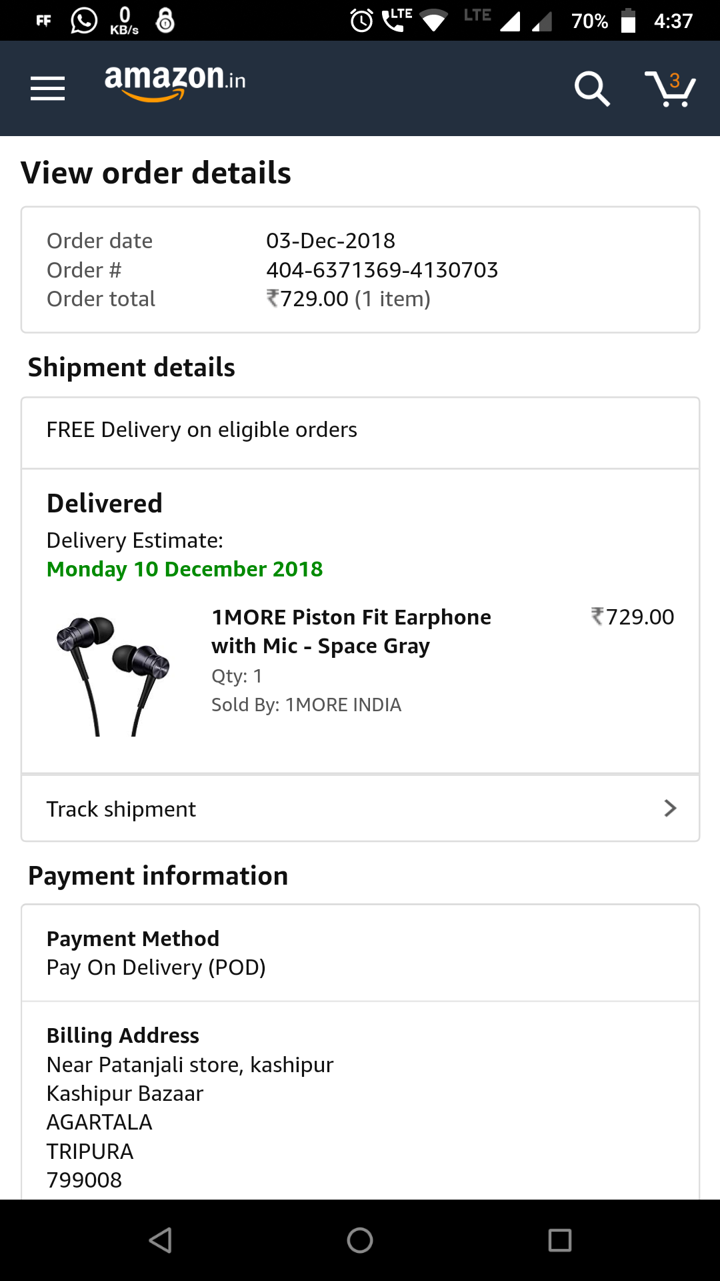Tap the earphone product thumbnail
720x1281 pixels.
113,675
